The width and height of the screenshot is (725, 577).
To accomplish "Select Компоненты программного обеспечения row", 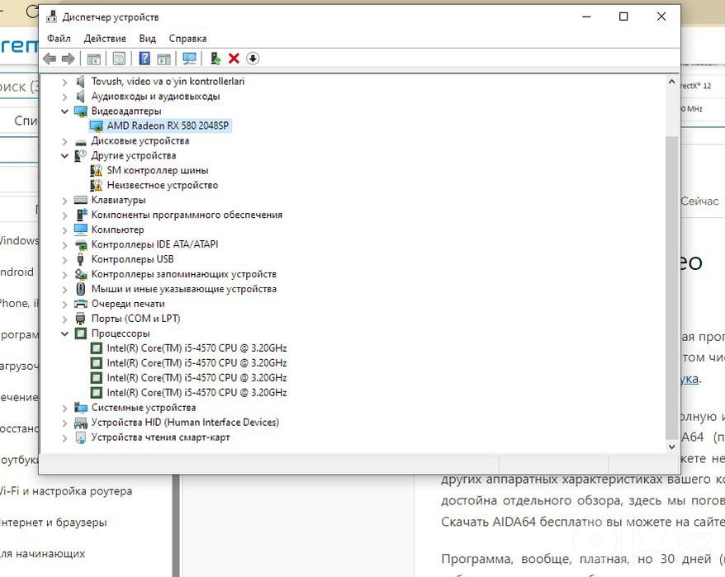I will pyautogui.click(x=187, y=215).
